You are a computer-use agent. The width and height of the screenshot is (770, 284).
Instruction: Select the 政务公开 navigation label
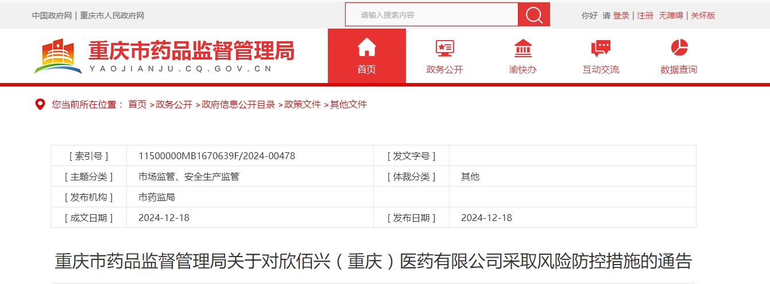pyautogui.click(x=444, y=70)
